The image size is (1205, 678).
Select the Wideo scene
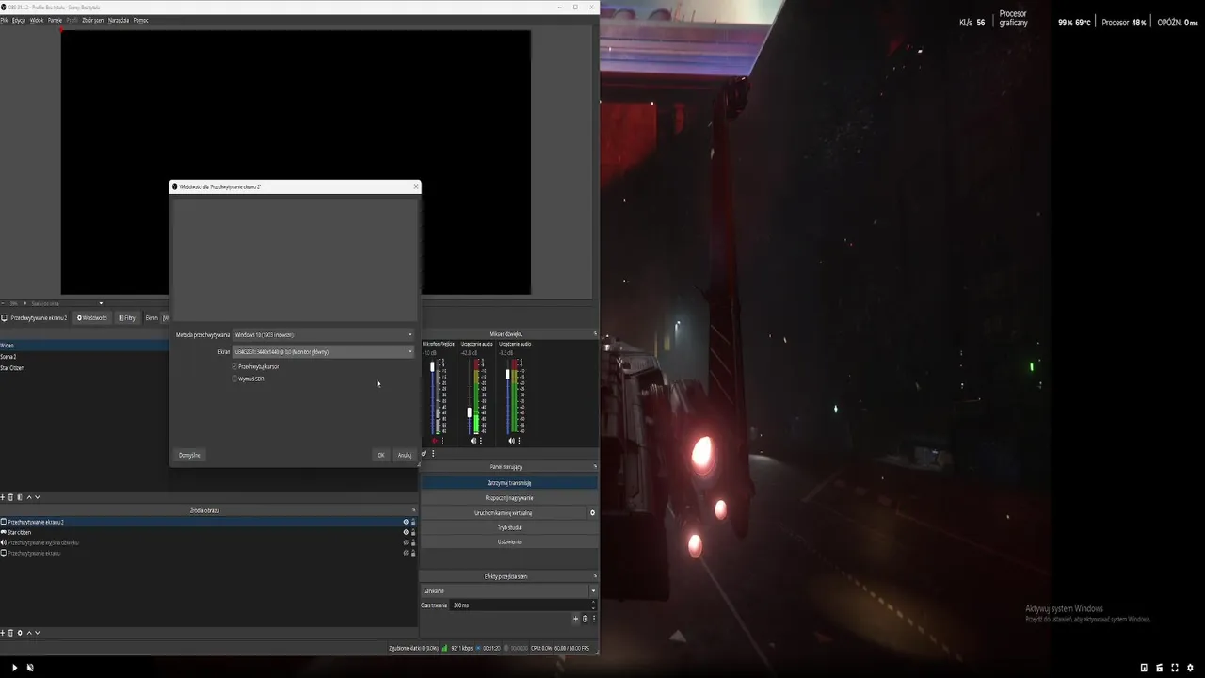tap(84, 346)
